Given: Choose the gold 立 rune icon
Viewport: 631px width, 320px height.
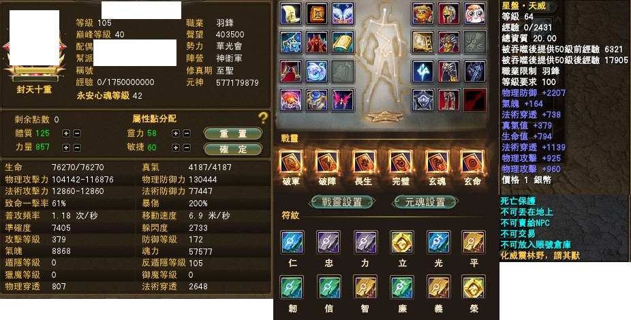Looking at the screenshot, I should pos(402,242).
